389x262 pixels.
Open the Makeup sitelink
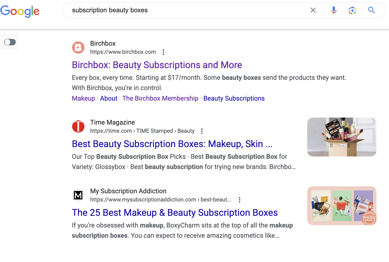(84, 98)
